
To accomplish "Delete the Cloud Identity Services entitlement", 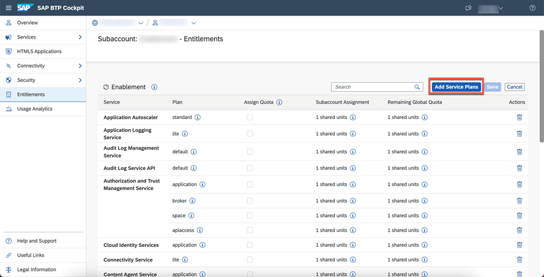I will coord(519,245).
